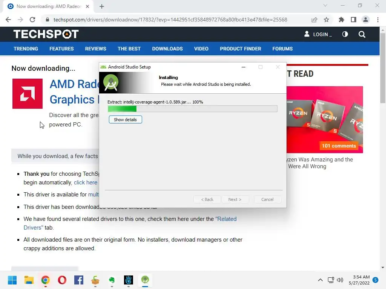Open the DOWNLOADS menu item
Image resolution: width=386 pixels, height=289 pixels.
coord(167,49)
